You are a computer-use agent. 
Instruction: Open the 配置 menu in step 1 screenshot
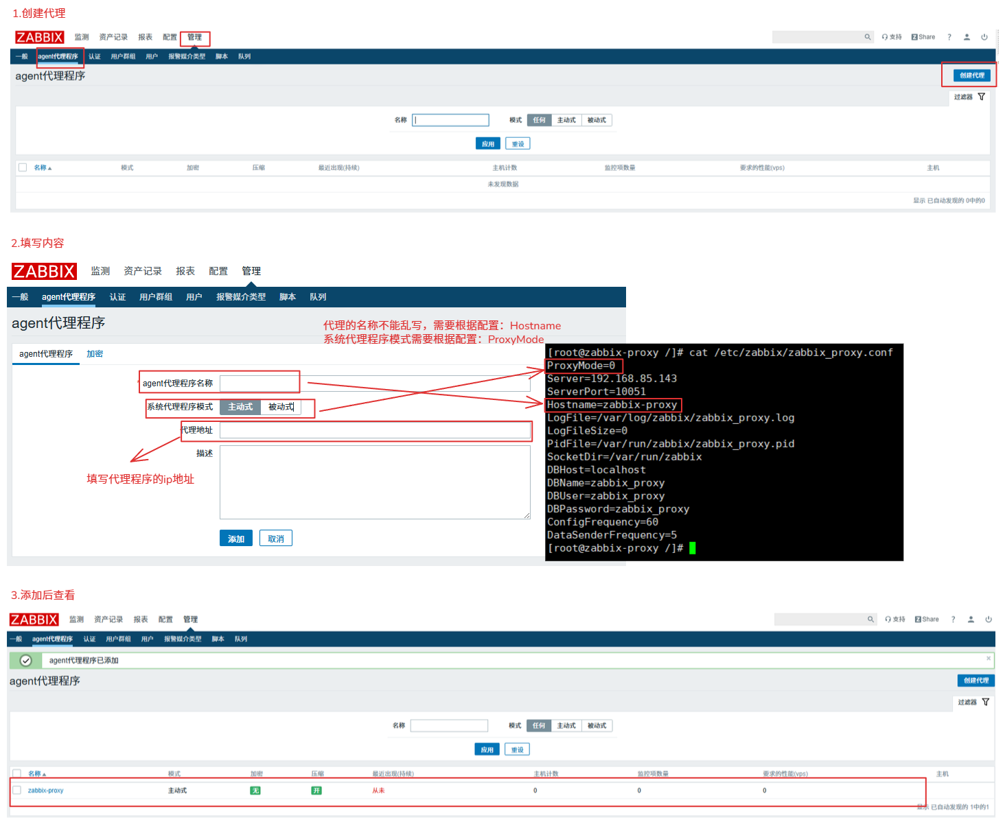click(x=170, y=37)
